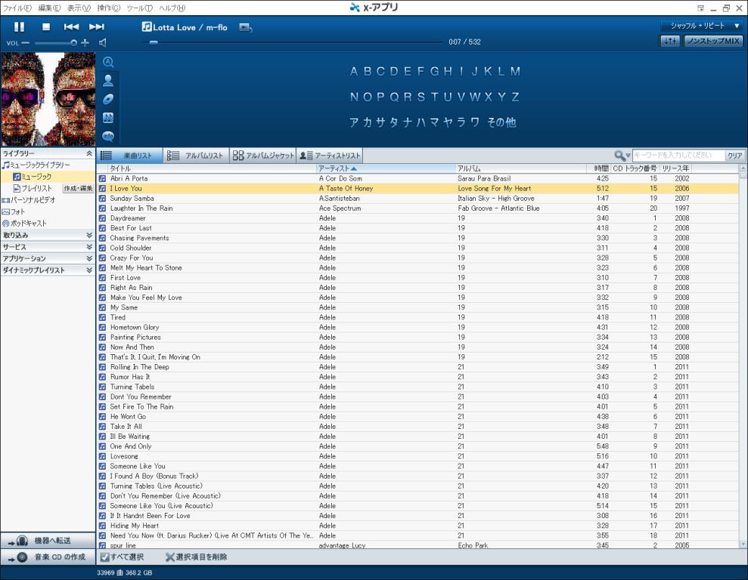Viewport: 748px width, 580px height.
Task: Mute the volume with the speaker icon
Action: (x=103, y=43)
